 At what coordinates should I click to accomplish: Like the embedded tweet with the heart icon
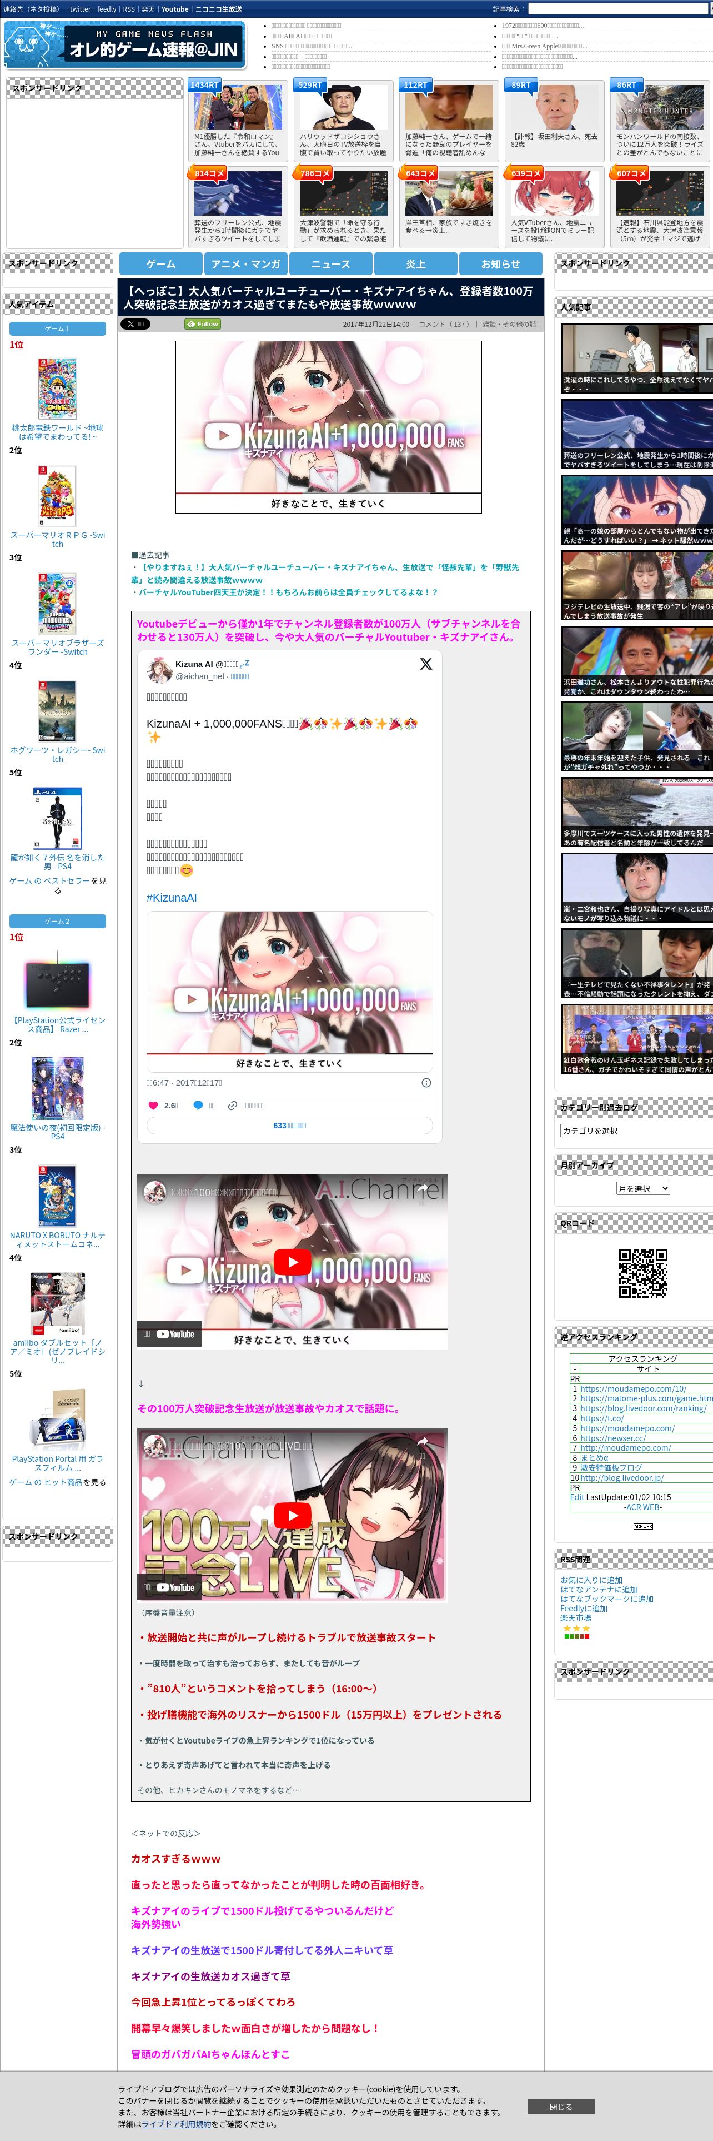click(x=153, y=1106)
